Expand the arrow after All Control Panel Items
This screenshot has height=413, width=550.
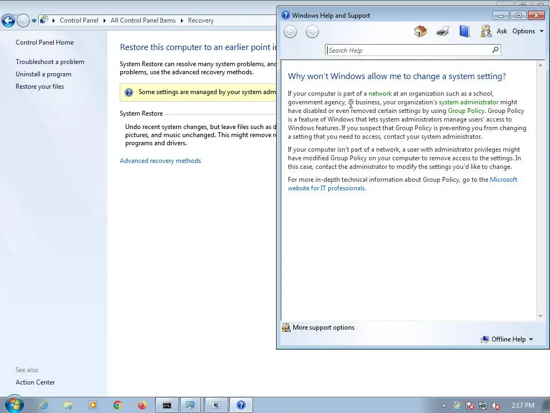pyautogui.click(x=182, y=21)
